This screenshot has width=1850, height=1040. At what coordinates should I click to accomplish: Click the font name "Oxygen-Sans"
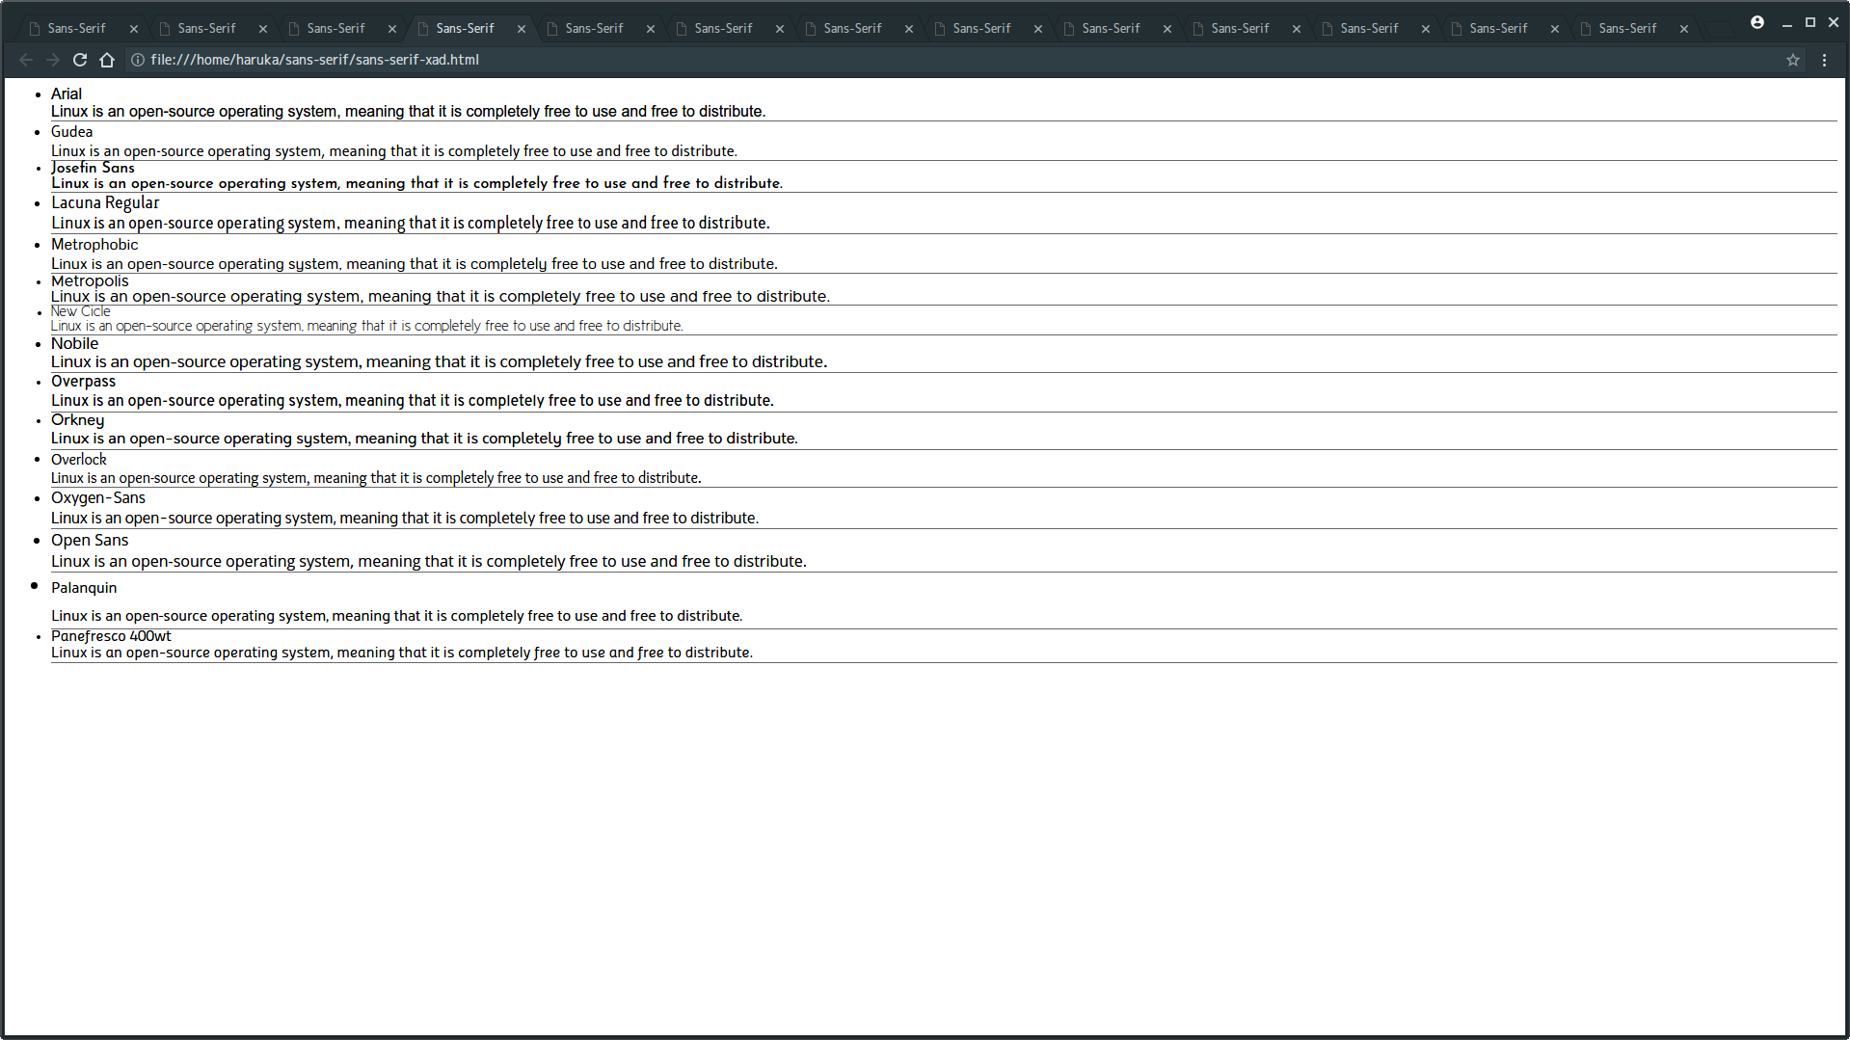(98, 498)
